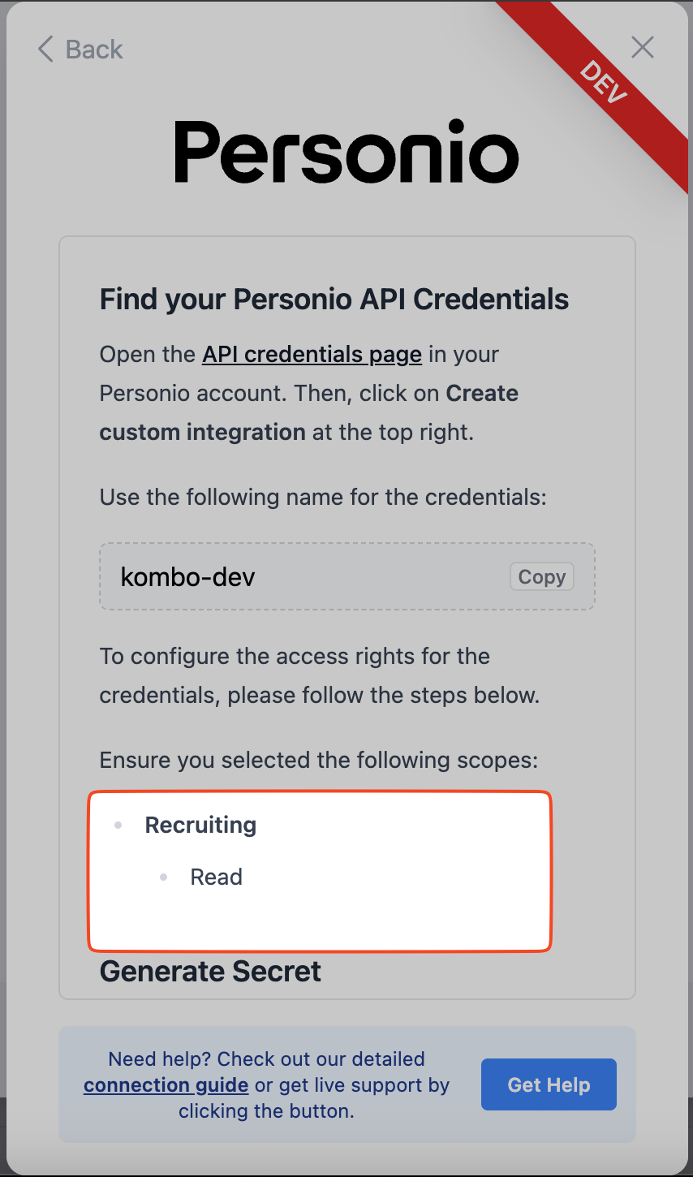Open the connection guide link
Screen dimensions: 693x1177
pyautogui.click(x=166, y=1085)
